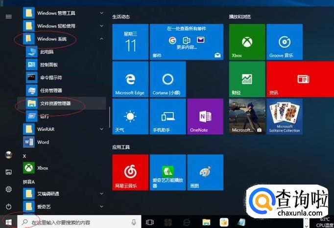Open Settings gear in Start sidebar
Image resolution: width=334 pixels, height=228 pixels.
[x=9, y=189]
